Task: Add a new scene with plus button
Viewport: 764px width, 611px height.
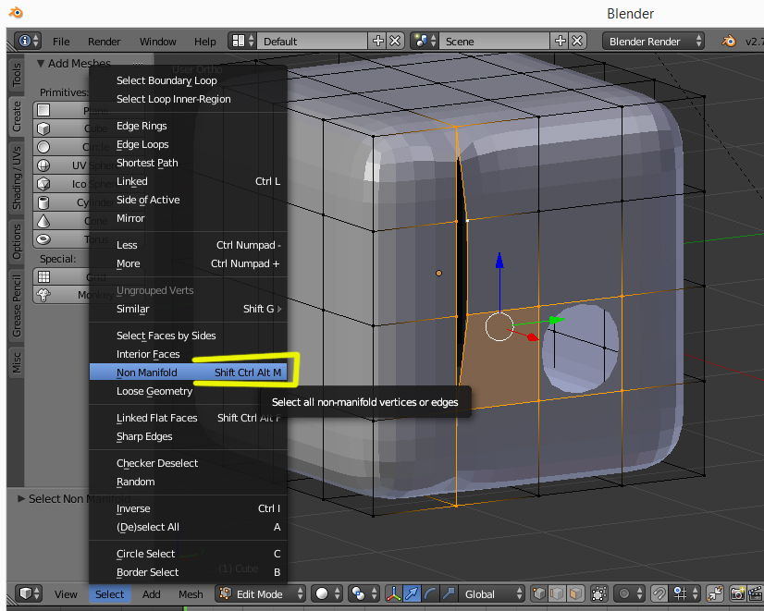Action: click(x=560, y=41)
